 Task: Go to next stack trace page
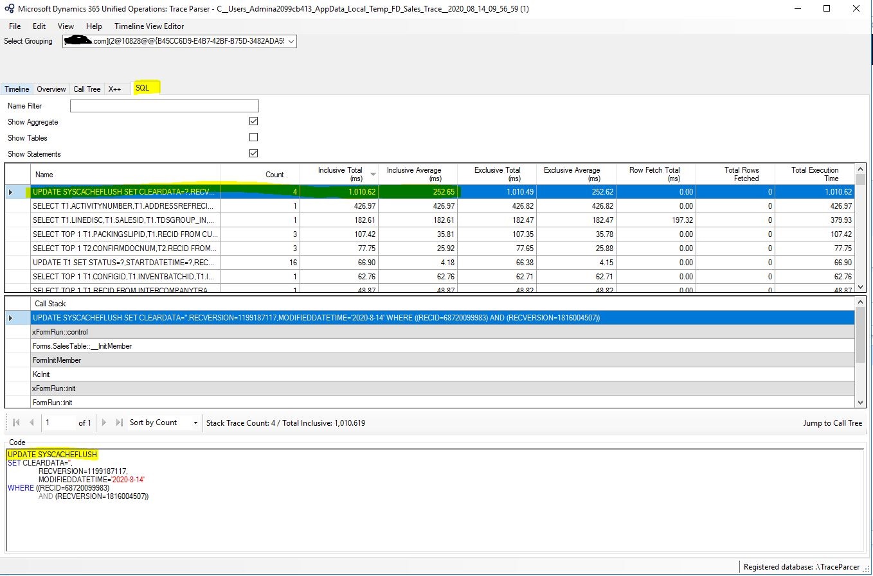click(104, 423)
